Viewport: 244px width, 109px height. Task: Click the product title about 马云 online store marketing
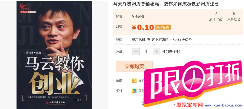[166, 4]
